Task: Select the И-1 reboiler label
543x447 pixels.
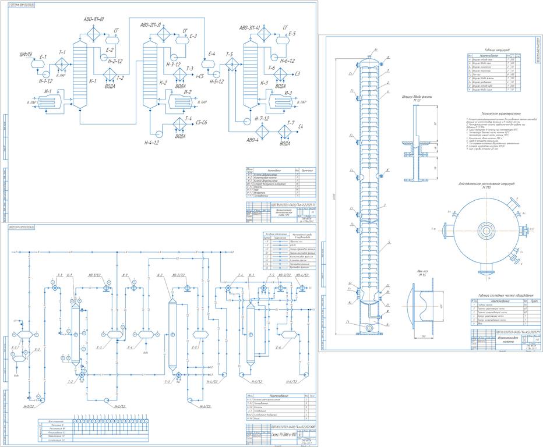Action: 48,91
